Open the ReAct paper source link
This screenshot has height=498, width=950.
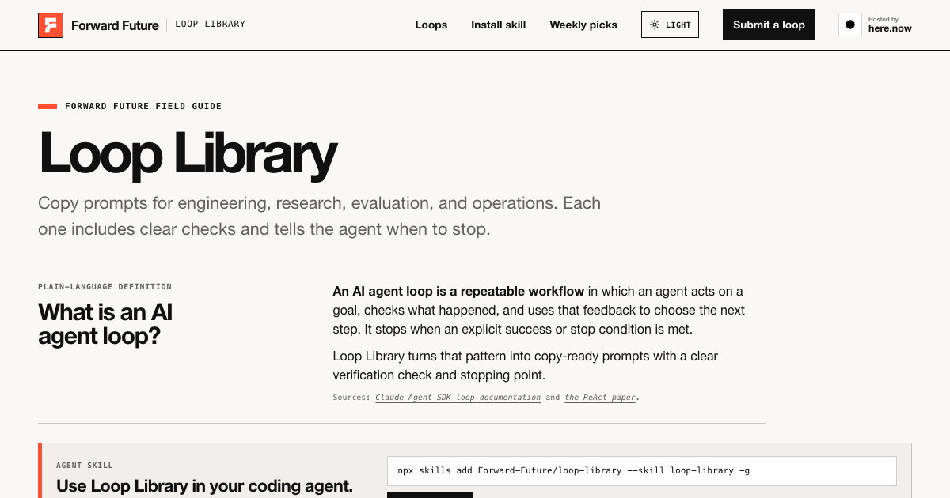click(x=600, y=398)
